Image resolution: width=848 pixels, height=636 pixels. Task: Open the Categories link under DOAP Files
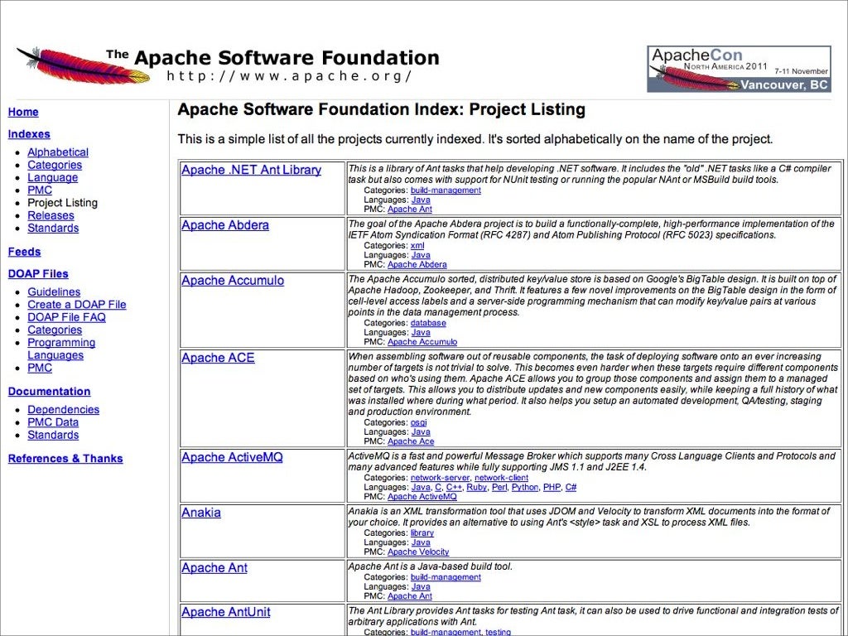pyautogui.click(x=55, y=330)
